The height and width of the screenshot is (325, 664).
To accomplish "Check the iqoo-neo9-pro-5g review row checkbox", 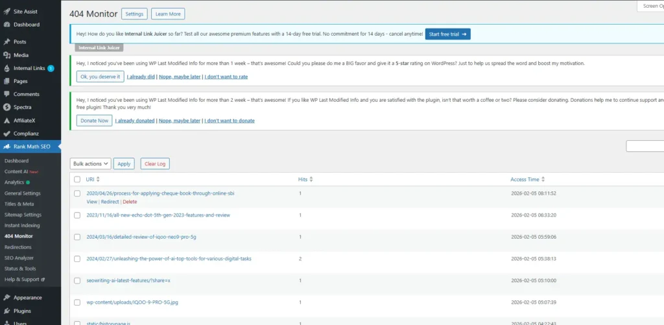I will 77,237.
